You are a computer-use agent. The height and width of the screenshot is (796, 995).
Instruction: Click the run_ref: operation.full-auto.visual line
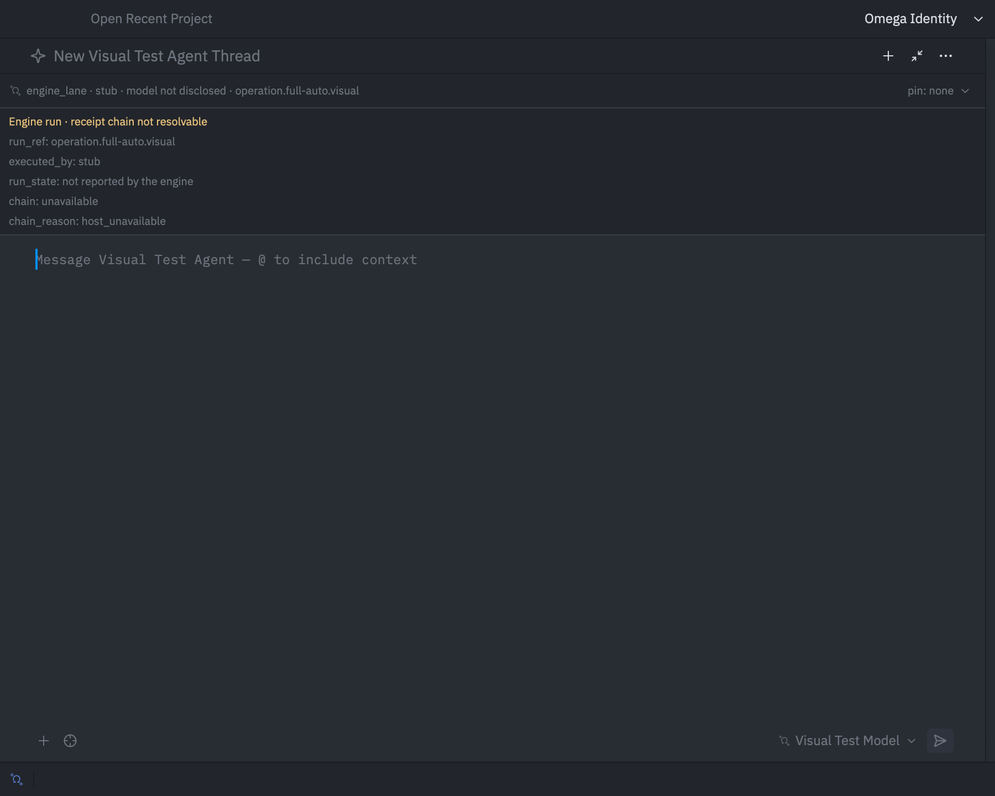coord(92,142)
